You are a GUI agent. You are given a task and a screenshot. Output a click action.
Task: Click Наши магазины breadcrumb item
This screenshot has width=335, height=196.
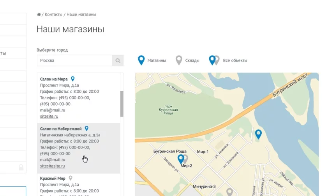[x=81, y=14]
